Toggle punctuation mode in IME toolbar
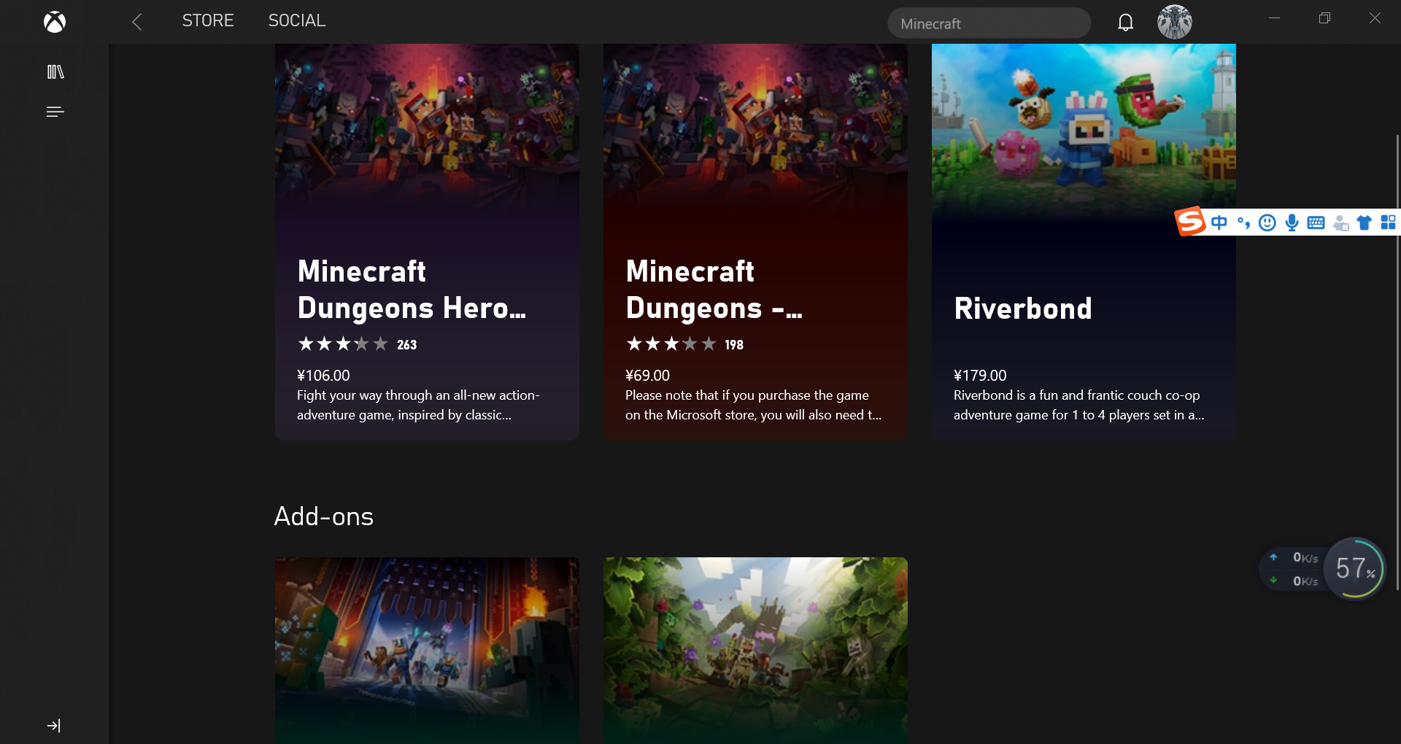 [1243, 222]
